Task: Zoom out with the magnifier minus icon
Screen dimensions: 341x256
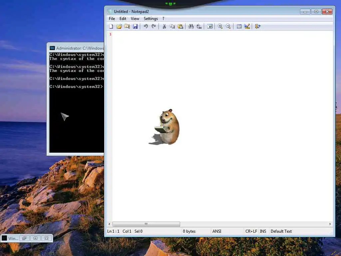Action: point(228,26)
